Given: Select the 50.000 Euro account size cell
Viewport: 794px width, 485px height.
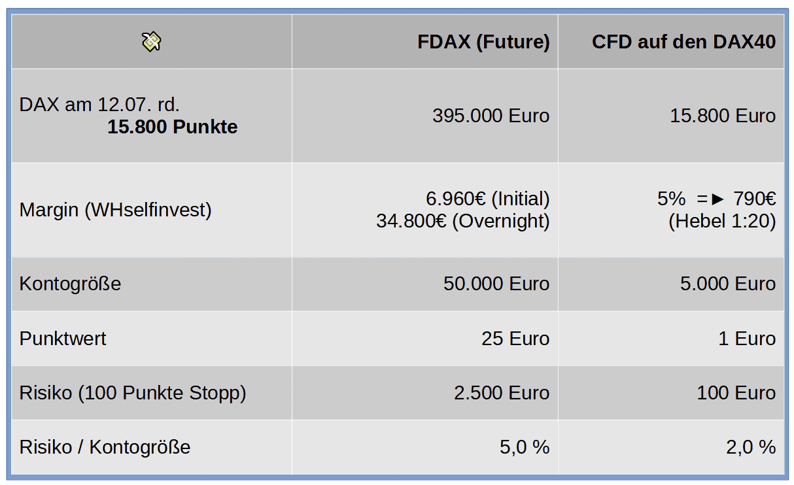Looking at the screenshot, I should point(496,284).
